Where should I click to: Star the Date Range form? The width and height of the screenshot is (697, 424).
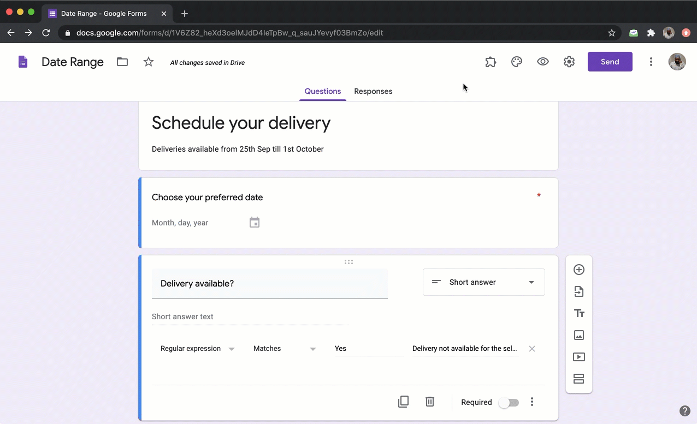(149, 62)
